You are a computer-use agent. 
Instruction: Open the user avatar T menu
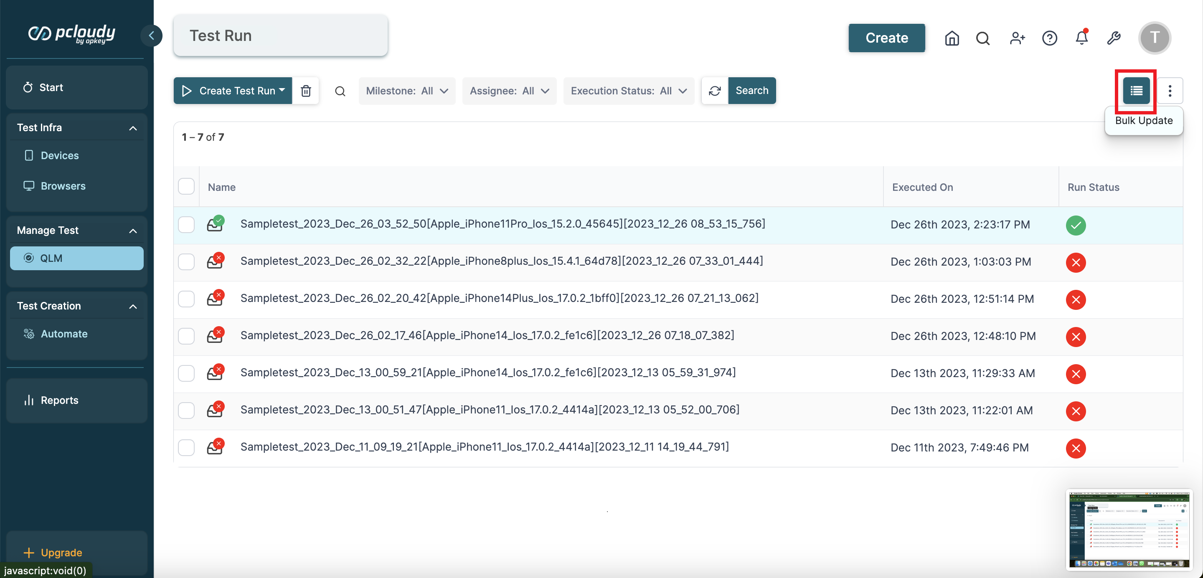pyautogui.click(x=1155, y=38)
